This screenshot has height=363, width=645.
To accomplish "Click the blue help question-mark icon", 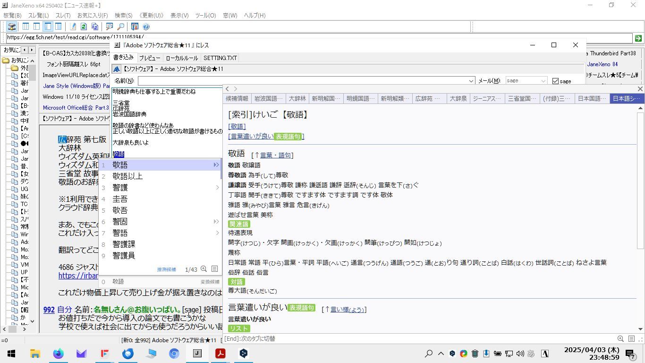I will pyautogui.click(x=146, y=27).
